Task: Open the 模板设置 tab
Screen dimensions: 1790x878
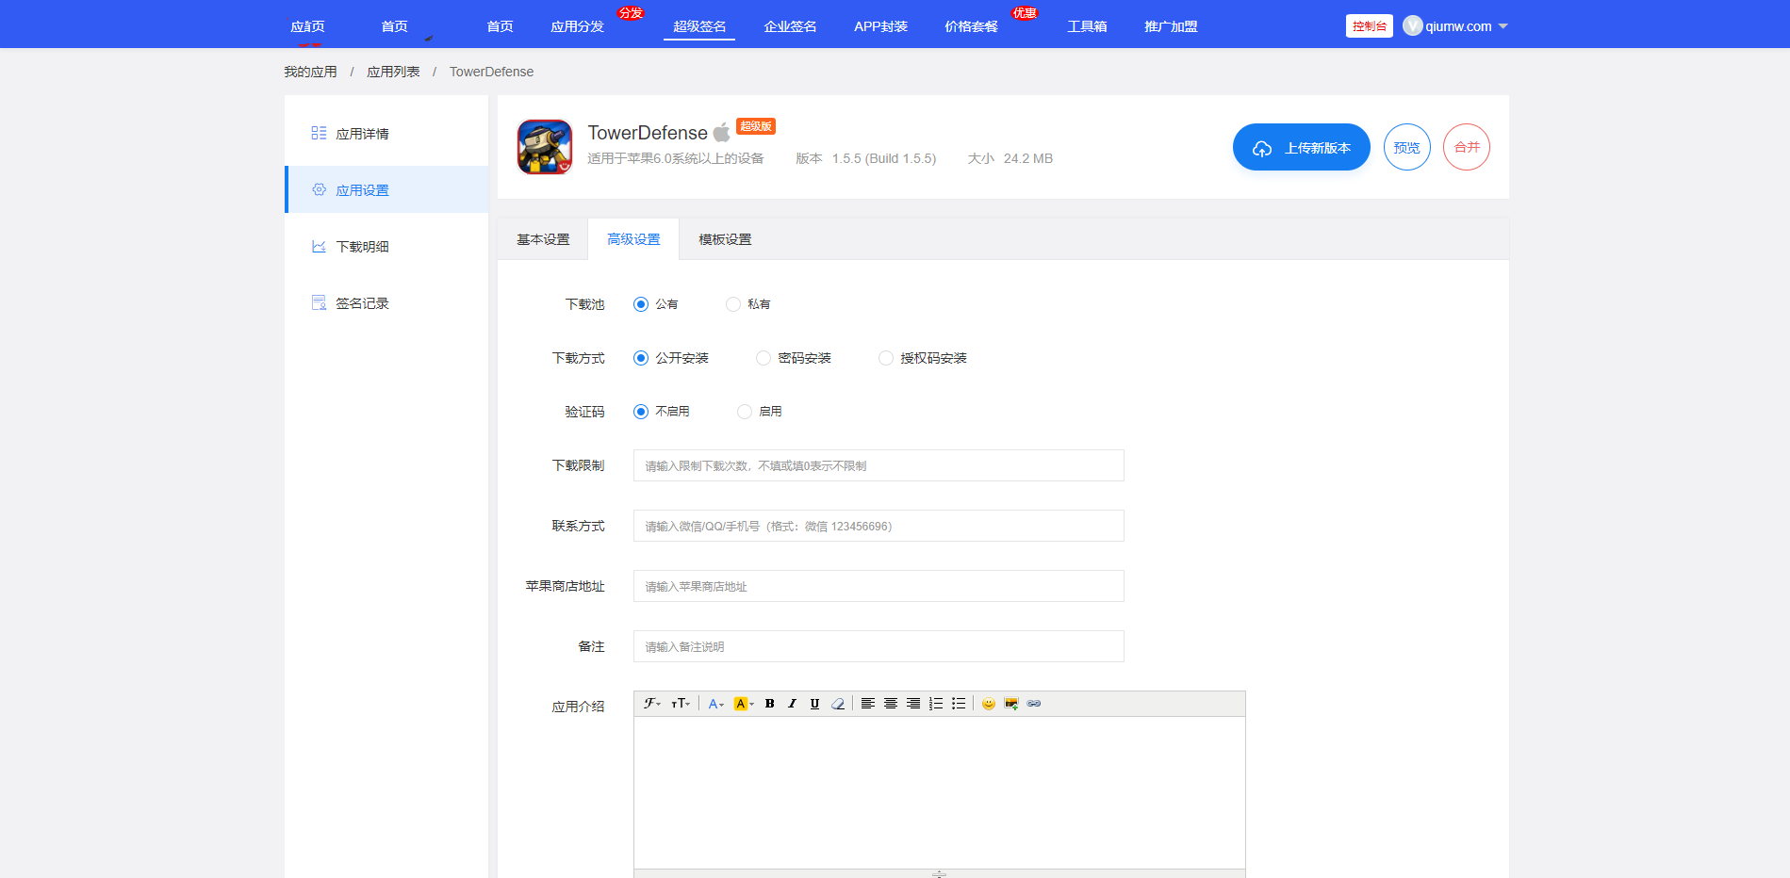Action: point(725,239)
